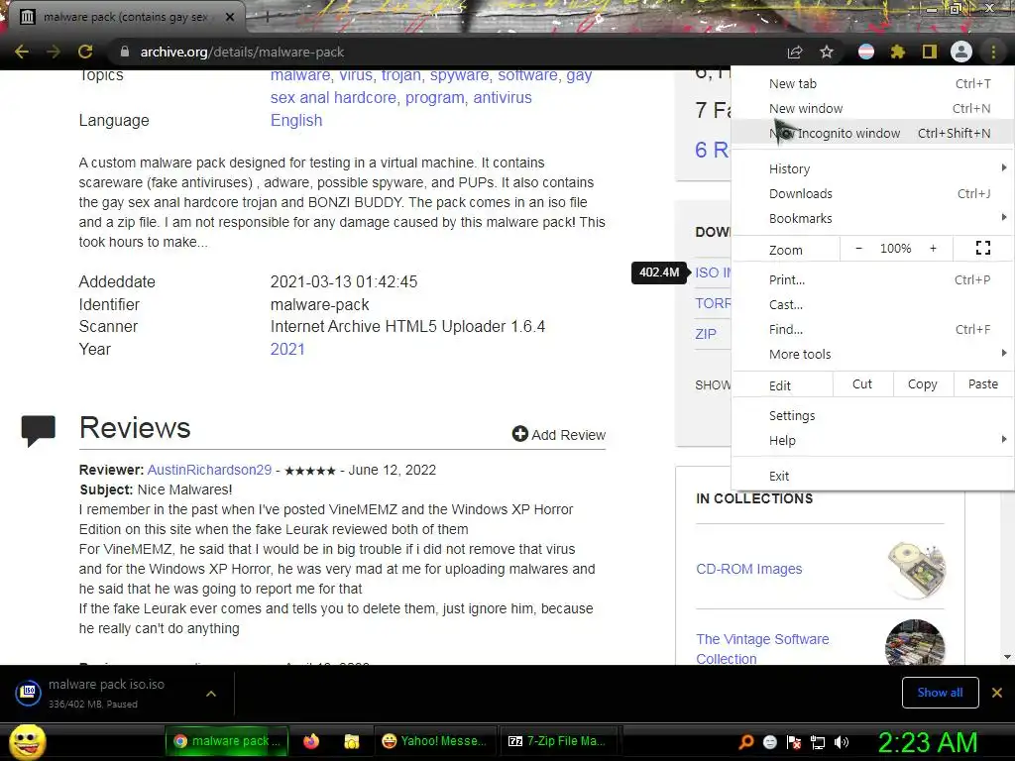Open Downloads from the Chrome menu

click(872, 193)
